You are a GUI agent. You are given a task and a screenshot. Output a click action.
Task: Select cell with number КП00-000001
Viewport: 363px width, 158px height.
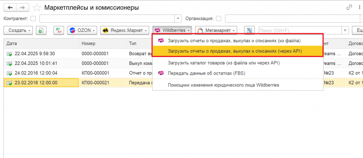(102, 73)
